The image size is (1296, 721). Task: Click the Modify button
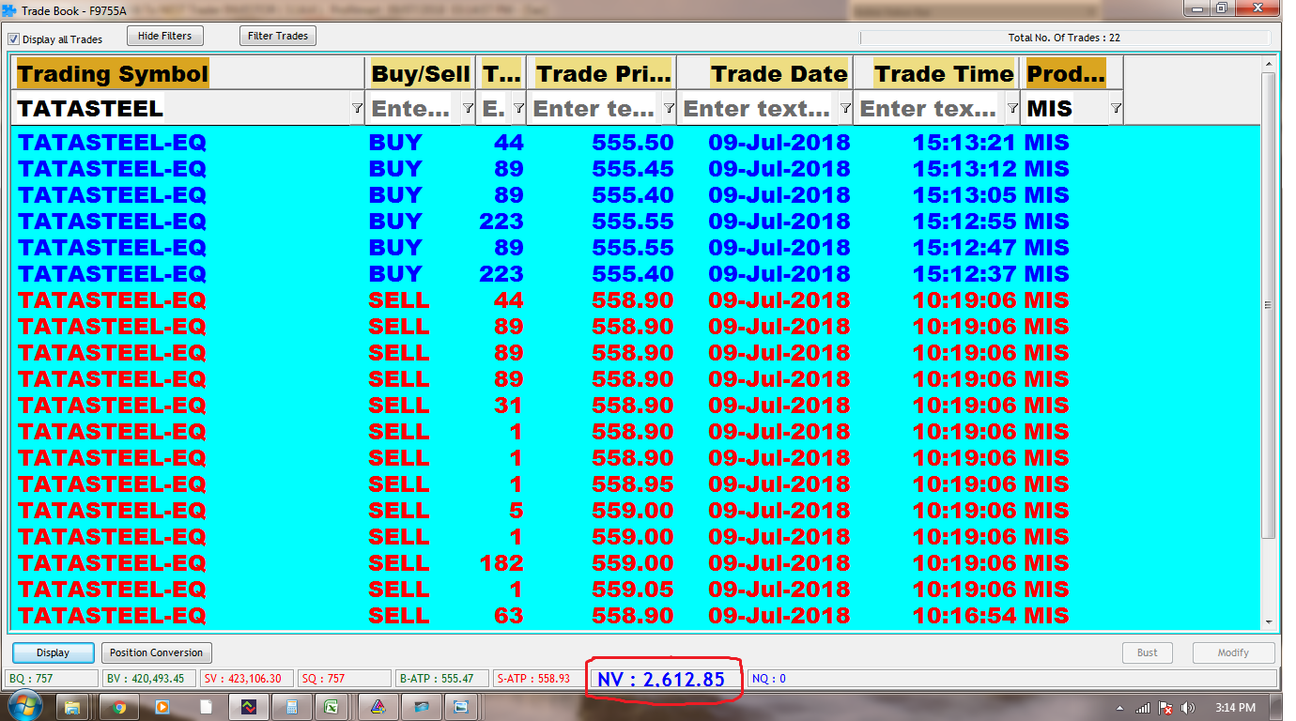[1233, 652]
